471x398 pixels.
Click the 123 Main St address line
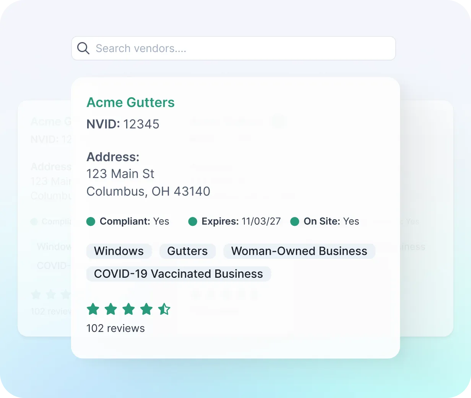coord(120,174)
